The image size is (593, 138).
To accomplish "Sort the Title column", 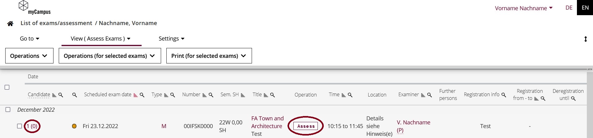I will [266, 95].
